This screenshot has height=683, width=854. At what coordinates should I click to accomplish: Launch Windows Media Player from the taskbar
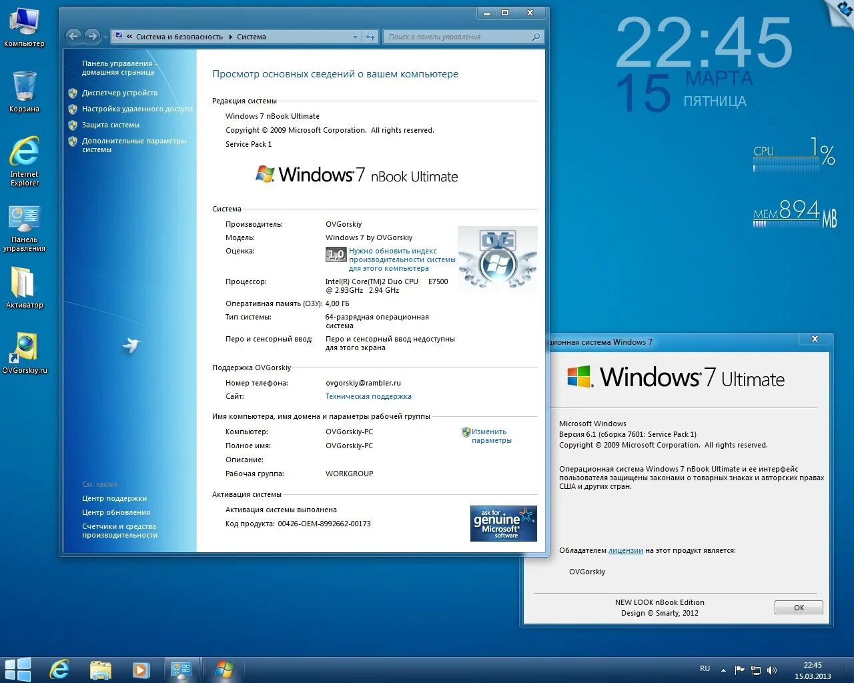coord(141,668)
